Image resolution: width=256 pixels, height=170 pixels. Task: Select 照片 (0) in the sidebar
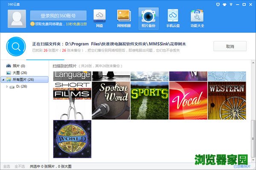click(19, 66)
